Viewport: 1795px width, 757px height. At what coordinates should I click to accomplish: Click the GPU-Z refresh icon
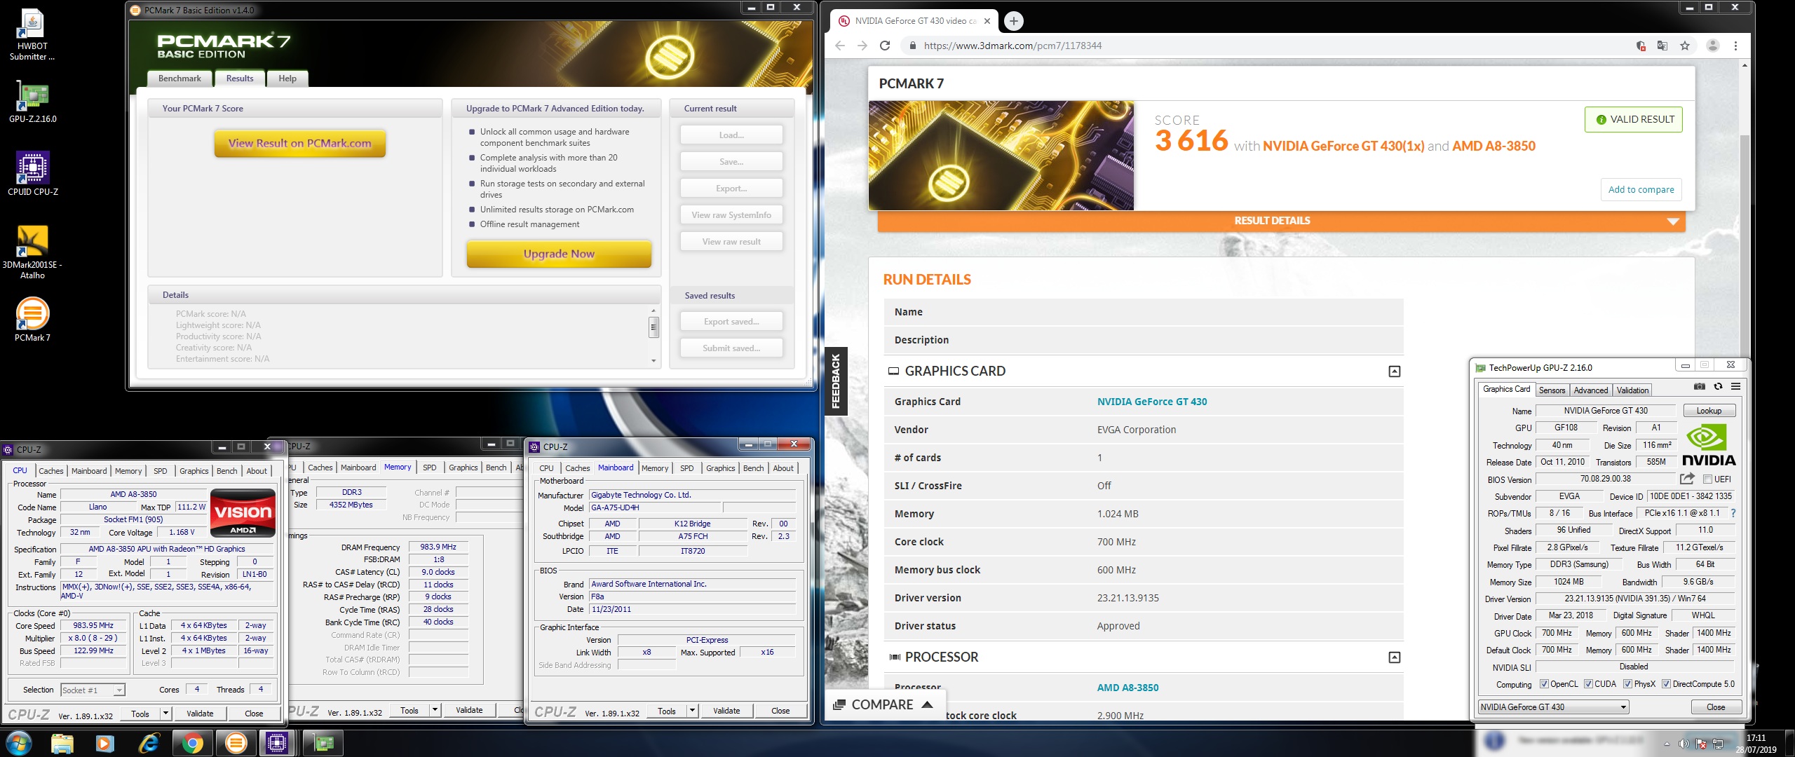click(1718, 386)
